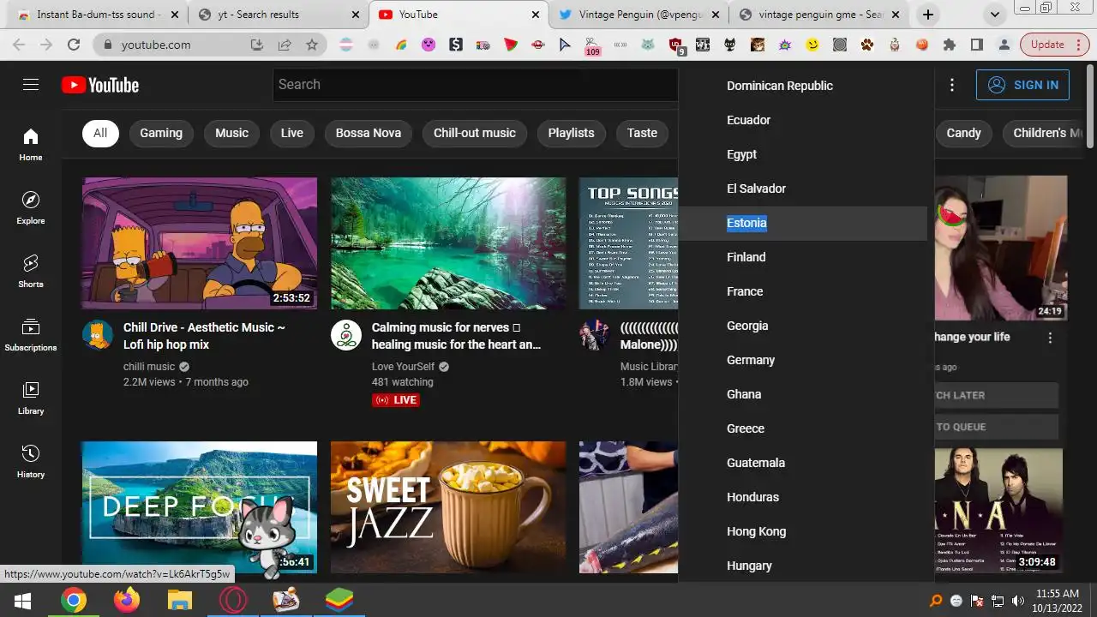Open History from the sidebar
Screen dimensions: 1097x617
point(31,462)
